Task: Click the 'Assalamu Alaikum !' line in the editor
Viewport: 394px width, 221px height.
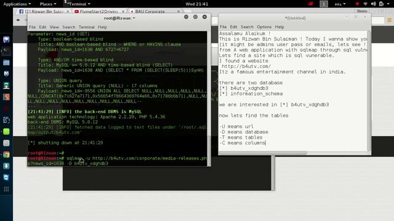Action: (x=245, y=34)
